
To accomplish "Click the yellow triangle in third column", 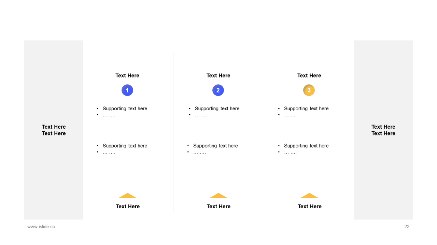I will tap(309, 195).
